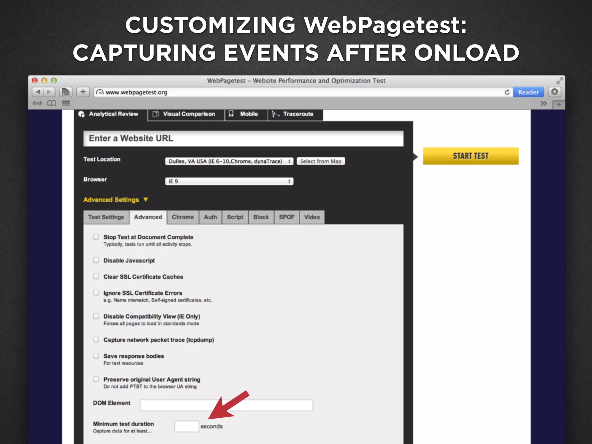This screenshot has height=444, width=592.
Task: Enable Capture network packet trace (tcpdump)
Action: tap(96, 340)
